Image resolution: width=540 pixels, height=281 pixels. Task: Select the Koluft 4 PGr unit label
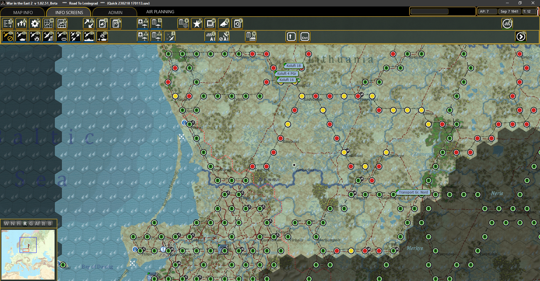pos(287,74)
